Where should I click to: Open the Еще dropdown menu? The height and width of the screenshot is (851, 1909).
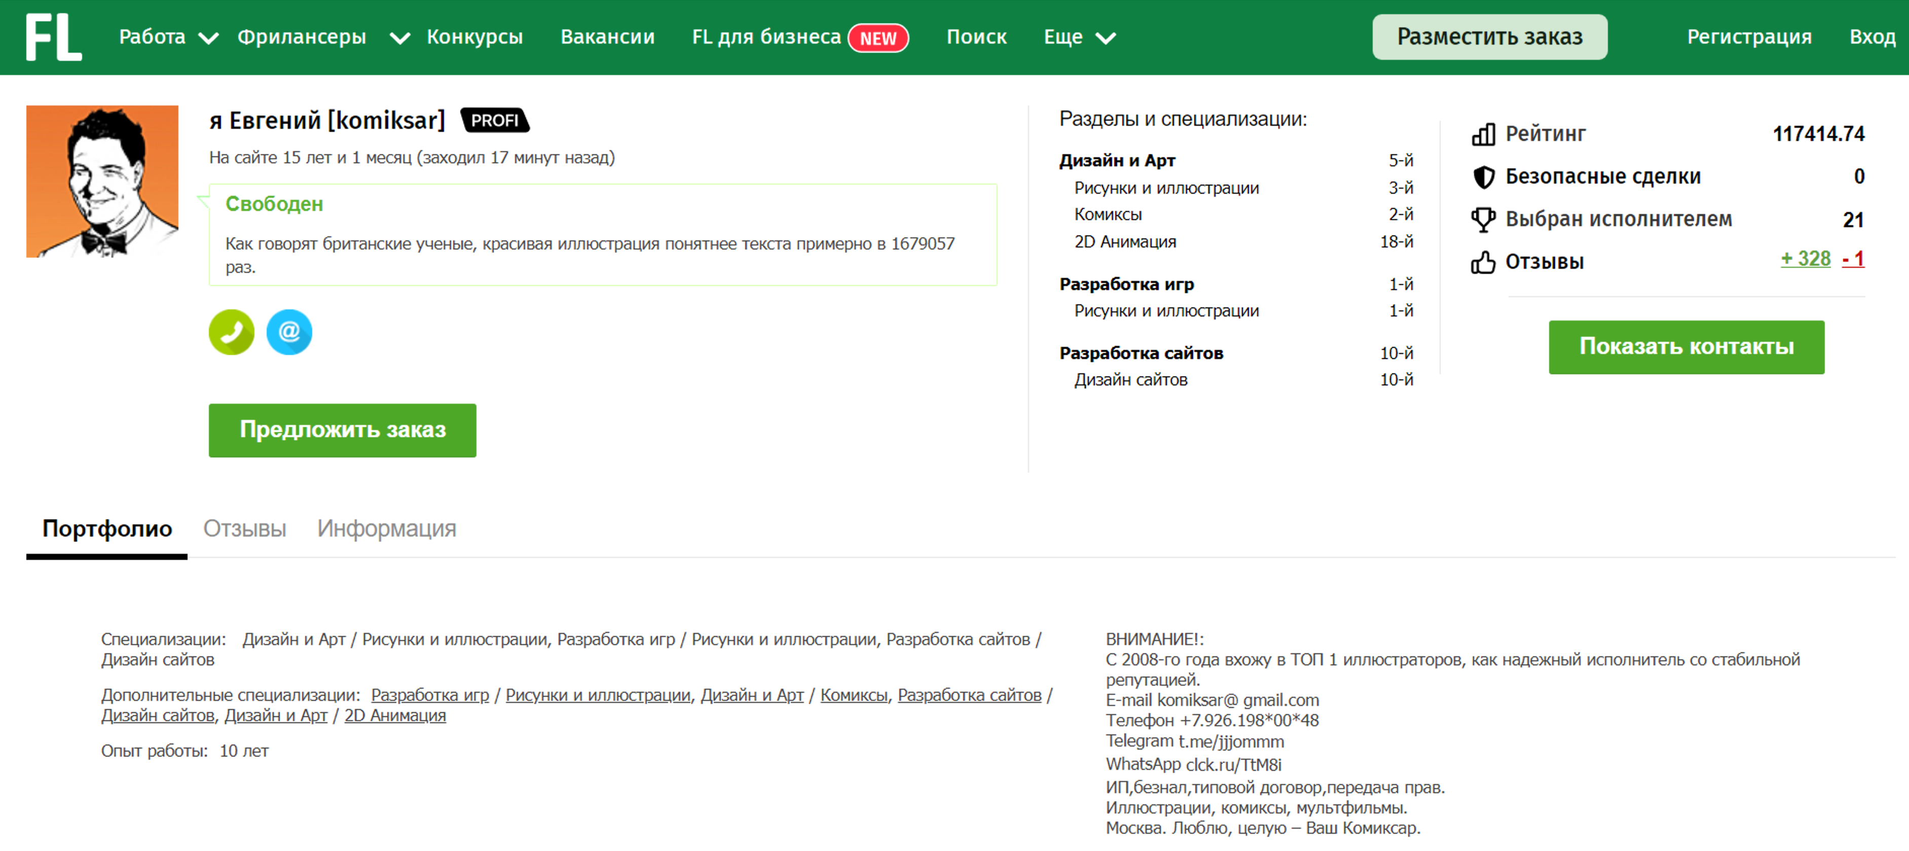1079,37
